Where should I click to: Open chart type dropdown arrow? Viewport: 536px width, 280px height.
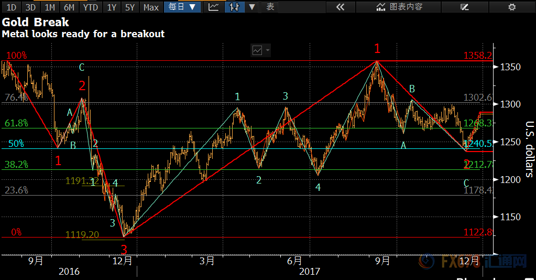[252, 7]
